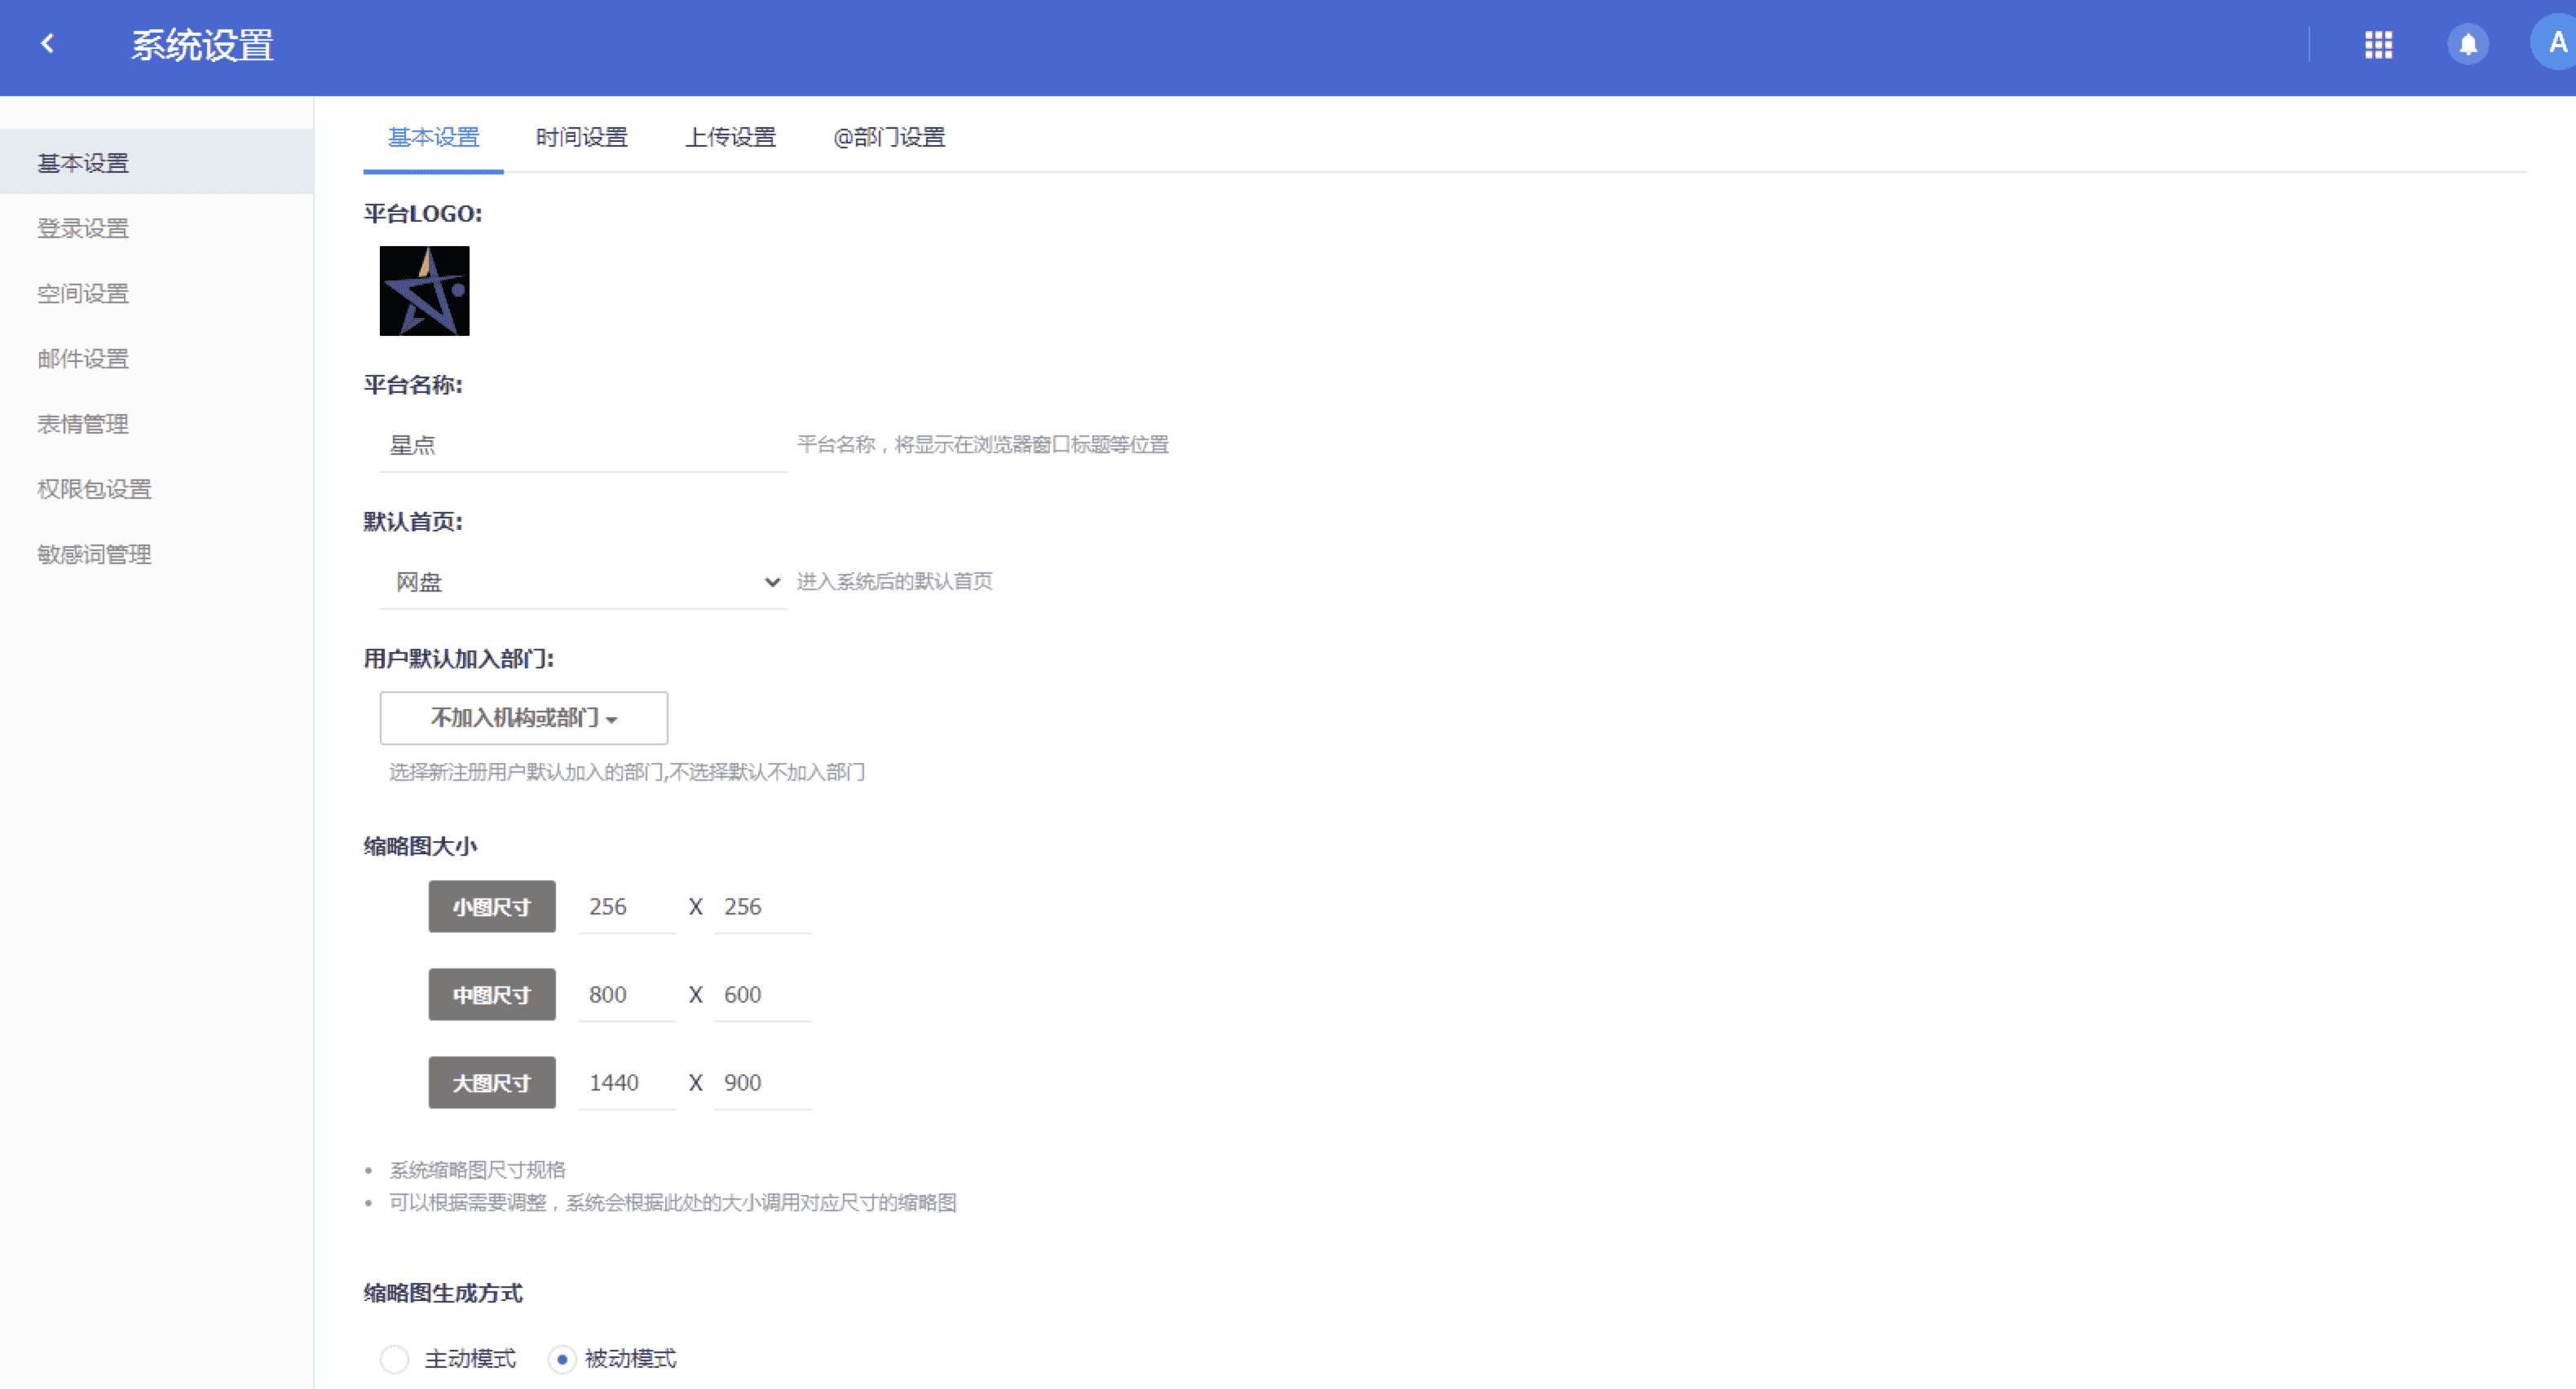Open 不加入机构或部门 dropdown button
The width and height of the screenshot is (2576, 1389).
(523, 718)
